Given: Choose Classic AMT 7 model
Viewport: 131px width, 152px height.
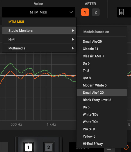Looking at the screenshot, I should (102, 56).
